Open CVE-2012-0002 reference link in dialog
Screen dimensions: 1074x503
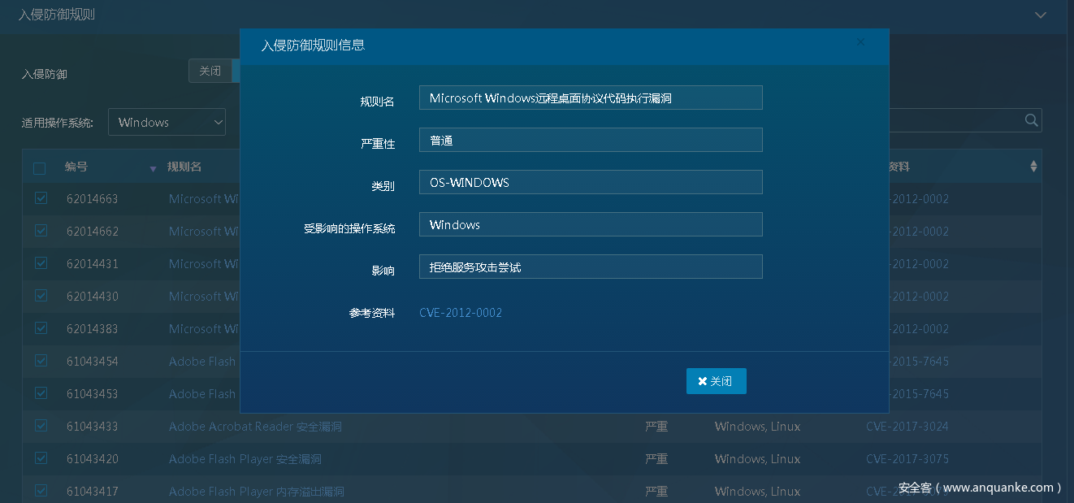pyautogui.click(x=461, y=313)
